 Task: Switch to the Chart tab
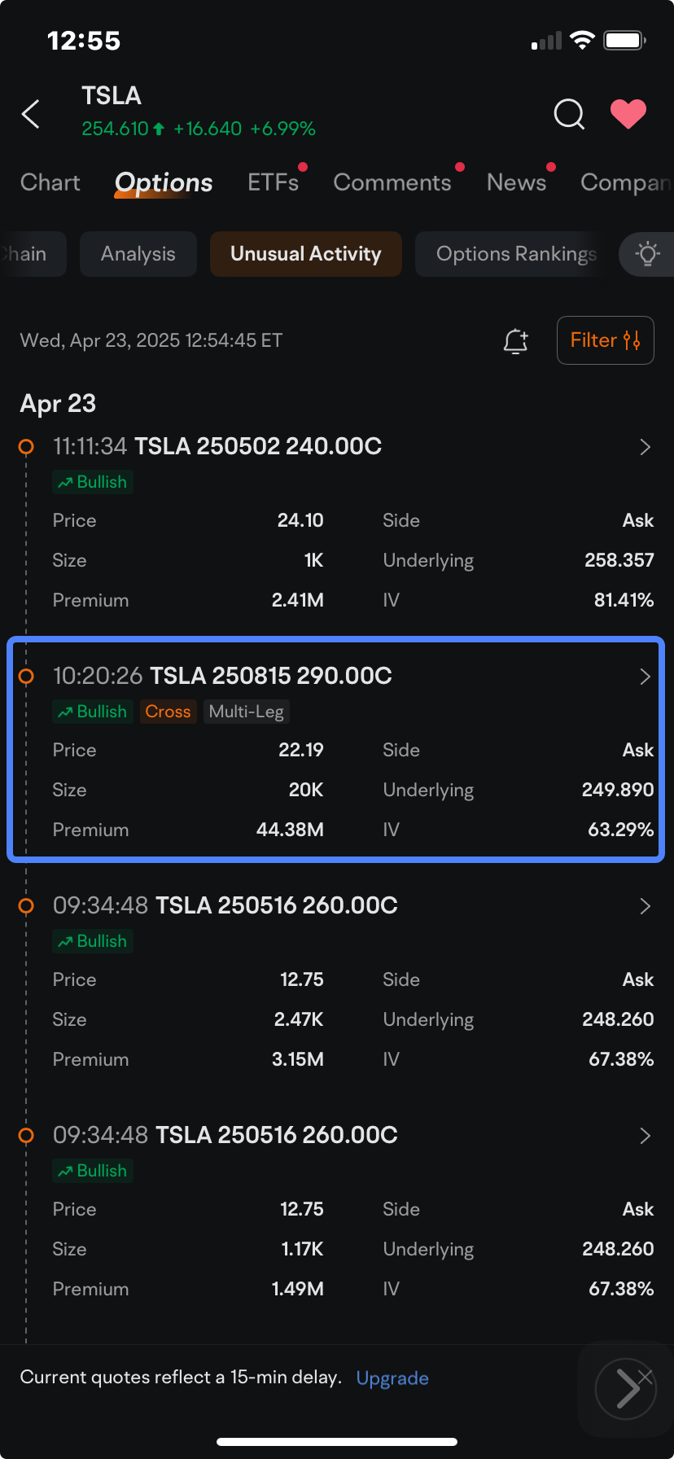[50, 182]
